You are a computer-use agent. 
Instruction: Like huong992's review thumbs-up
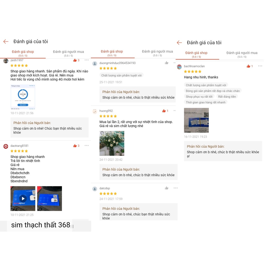tap(164, 111)
